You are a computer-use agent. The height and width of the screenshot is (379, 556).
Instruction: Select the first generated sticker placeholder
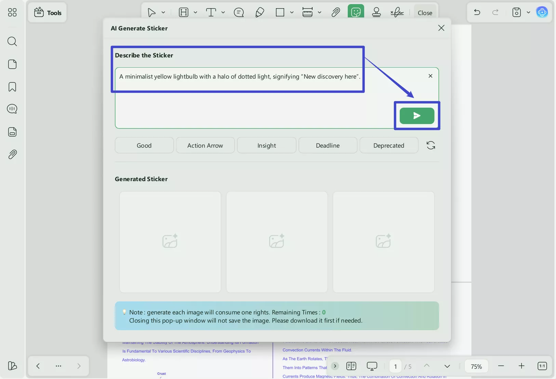[x=170, y=242]
